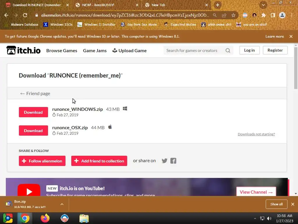This screenshot has height=224, width=298.
Task: Click the search magnifier button
Action: (228, 50)
